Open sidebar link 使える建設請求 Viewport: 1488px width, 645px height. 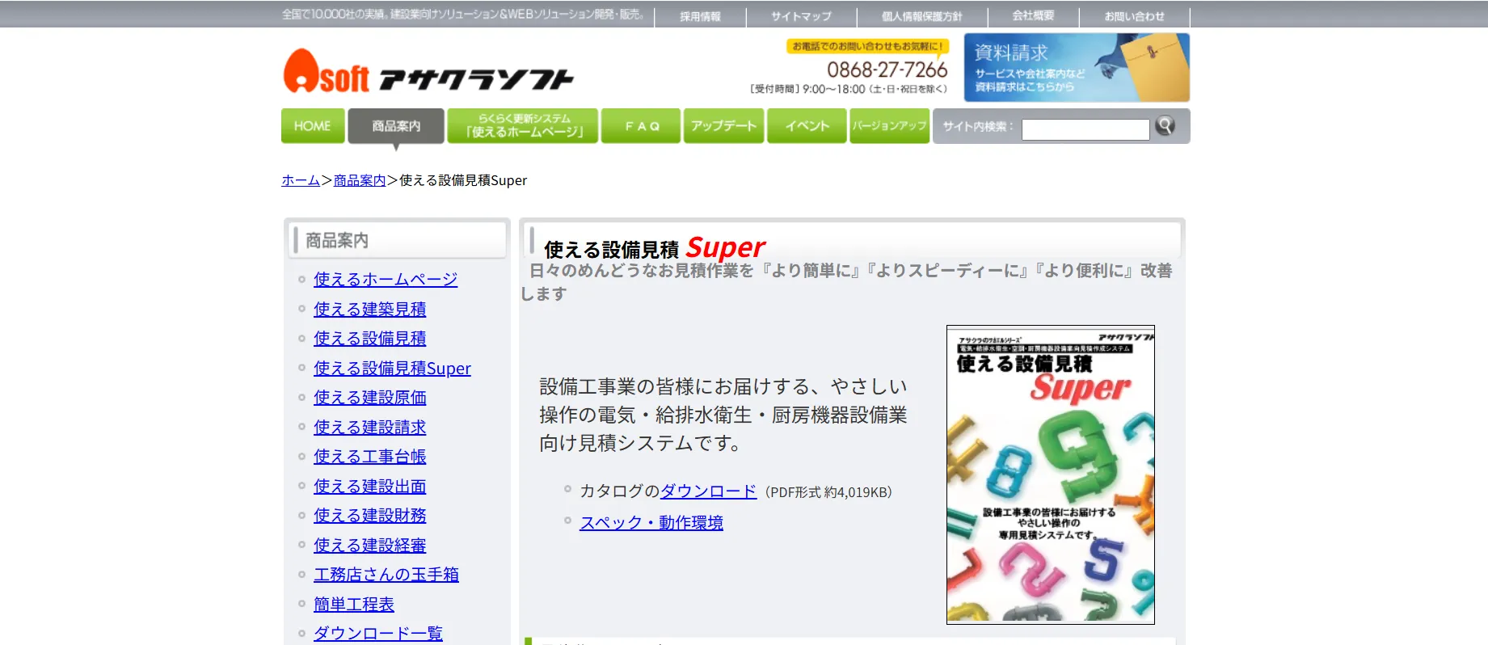369,428
